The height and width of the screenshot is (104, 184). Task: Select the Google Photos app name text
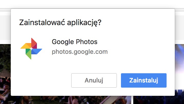coord(75,42)
